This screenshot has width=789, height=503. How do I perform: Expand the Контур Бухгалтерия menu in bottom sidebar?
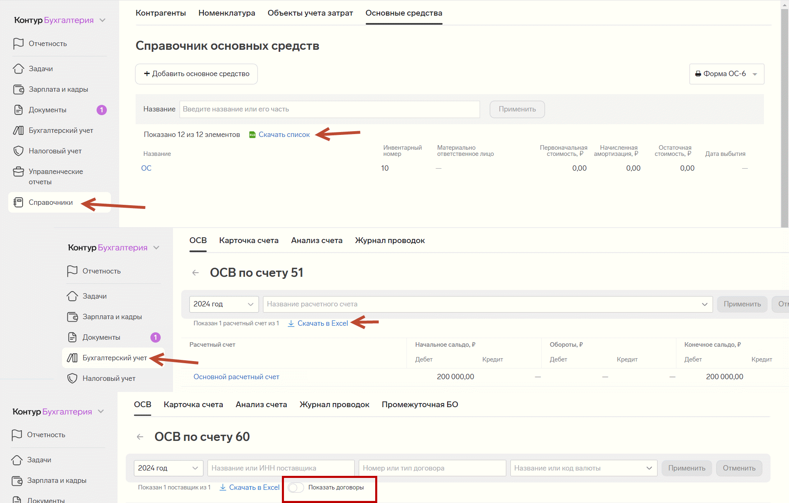coord(101,412)
